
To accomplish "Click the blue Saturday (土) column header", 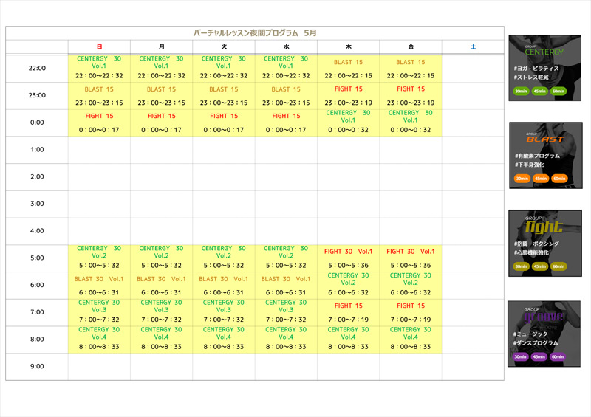I will pos(473,47).
